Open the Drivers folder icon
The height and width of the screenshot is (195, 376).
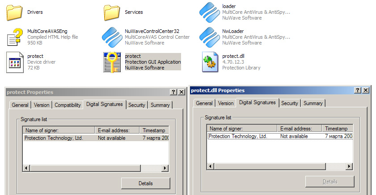[x=14, y=12]
